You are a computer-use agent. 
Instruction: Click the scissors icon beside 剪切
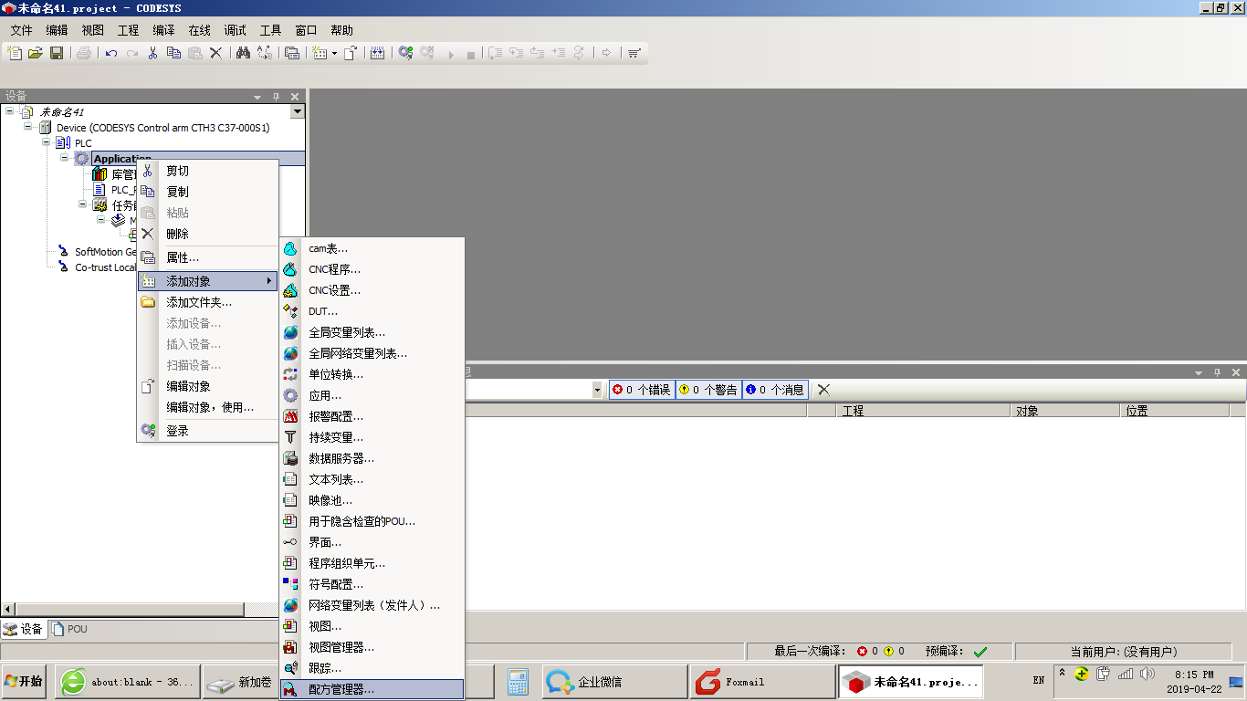(148, 171)
